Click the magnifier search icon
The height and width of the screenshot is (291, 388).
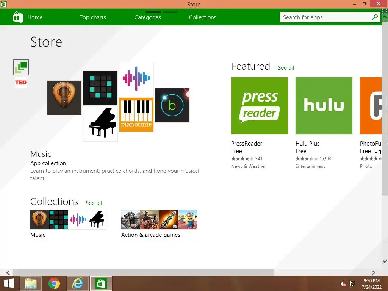point(375,17)
